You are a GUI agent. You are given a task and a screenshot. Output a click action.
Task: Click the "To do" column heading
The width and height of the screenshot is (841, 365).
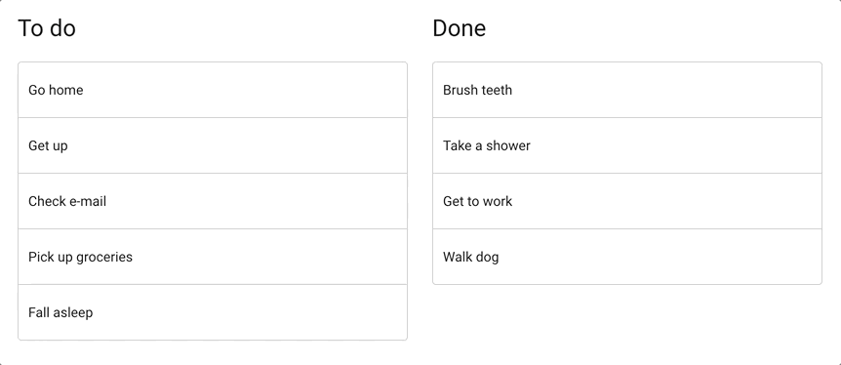click(x=47, y=28)
